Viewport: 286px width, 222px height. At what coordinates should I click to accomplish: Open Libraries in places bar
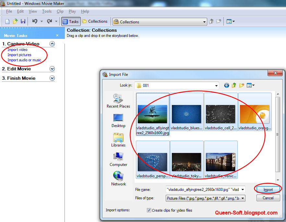point(118,140)
